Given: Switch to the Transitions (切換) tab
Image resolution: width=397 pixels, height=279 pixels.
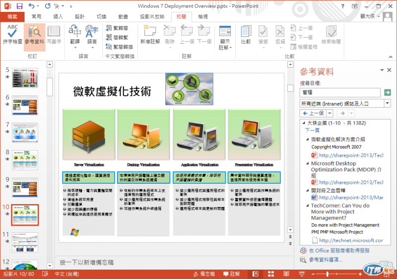Looking at the screenshot, I should (102, 17).
